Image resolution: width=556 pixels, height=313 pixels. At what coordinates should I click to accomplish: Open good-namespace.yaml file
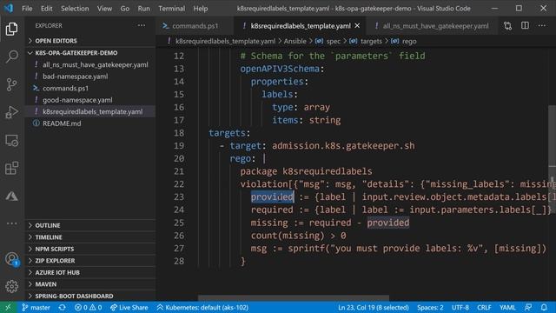[x=90, y=100]
